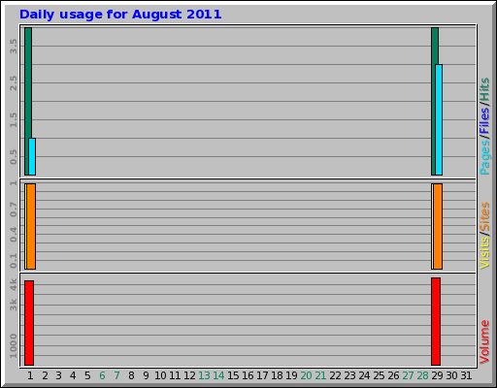Click the 'Pages' legend label

coord(484,158)
